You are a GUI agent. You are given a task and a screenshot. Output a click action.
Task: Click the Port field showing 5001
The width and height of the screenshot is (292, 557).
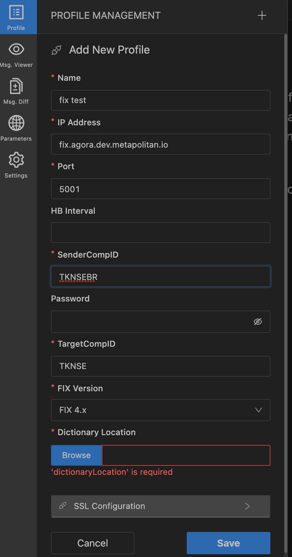[x=160, y=189]
